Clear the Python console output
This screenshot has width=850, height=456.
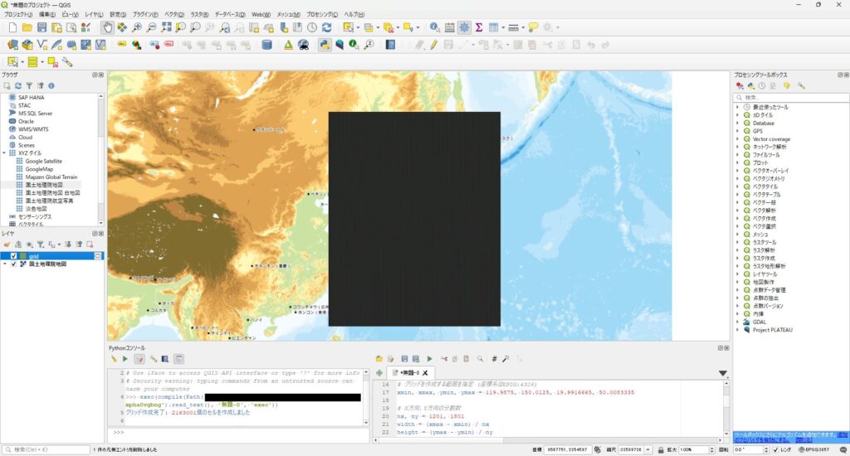click(x=114, y=358)
